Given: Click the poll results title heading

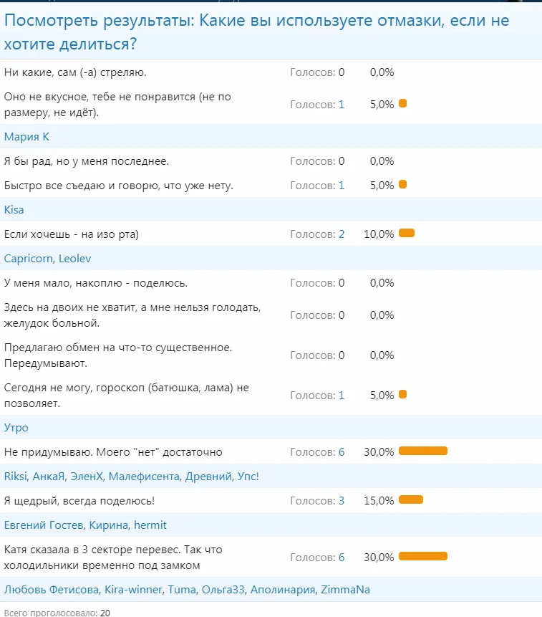Looking at the screenshot, I should click(x=256, y=32).
